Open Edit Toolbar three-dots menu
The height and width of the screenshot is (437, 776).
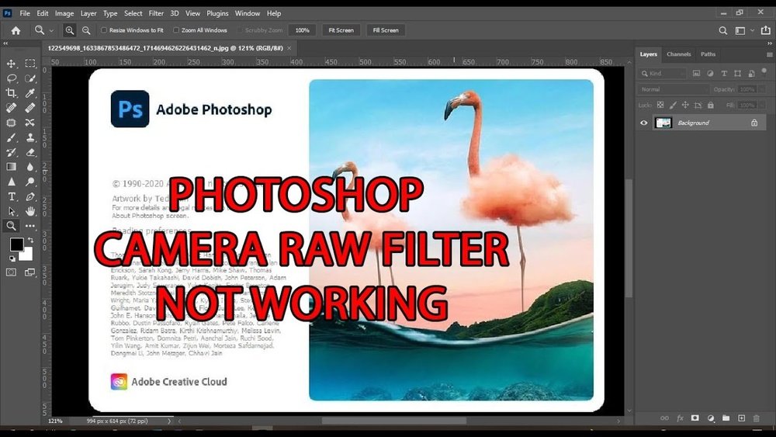pyautogui.click(x=30, y=226)
